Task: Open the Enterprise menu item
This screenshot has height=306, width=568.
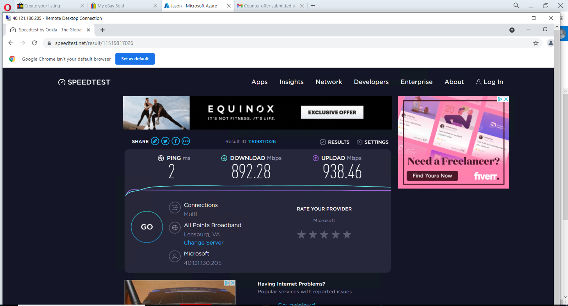Action: (x=416, y=82)
